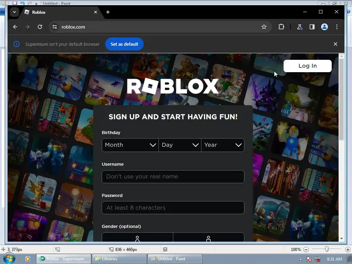Open the browser three-dot menu
Viewport: 352px width, 264px height.
coord(337,27)
